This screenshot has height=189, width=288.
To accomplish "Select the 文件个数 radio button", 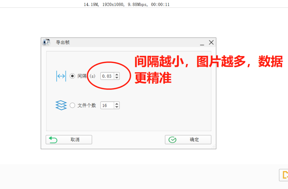I will tap(72, 105).
